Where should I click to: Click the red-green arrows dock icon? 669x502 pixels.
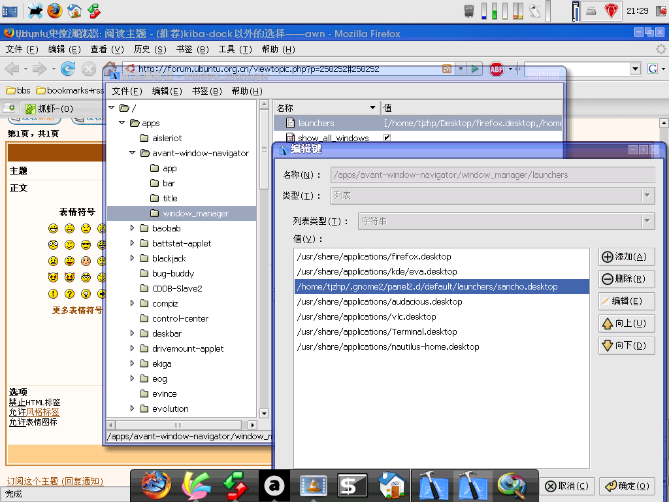[235, 486]
